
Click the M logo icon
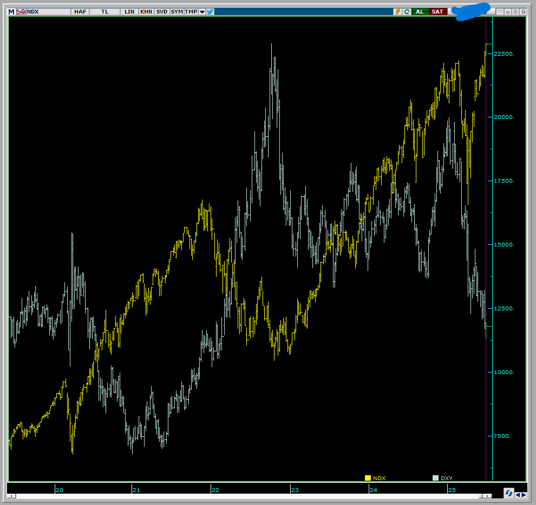[11, 11]
